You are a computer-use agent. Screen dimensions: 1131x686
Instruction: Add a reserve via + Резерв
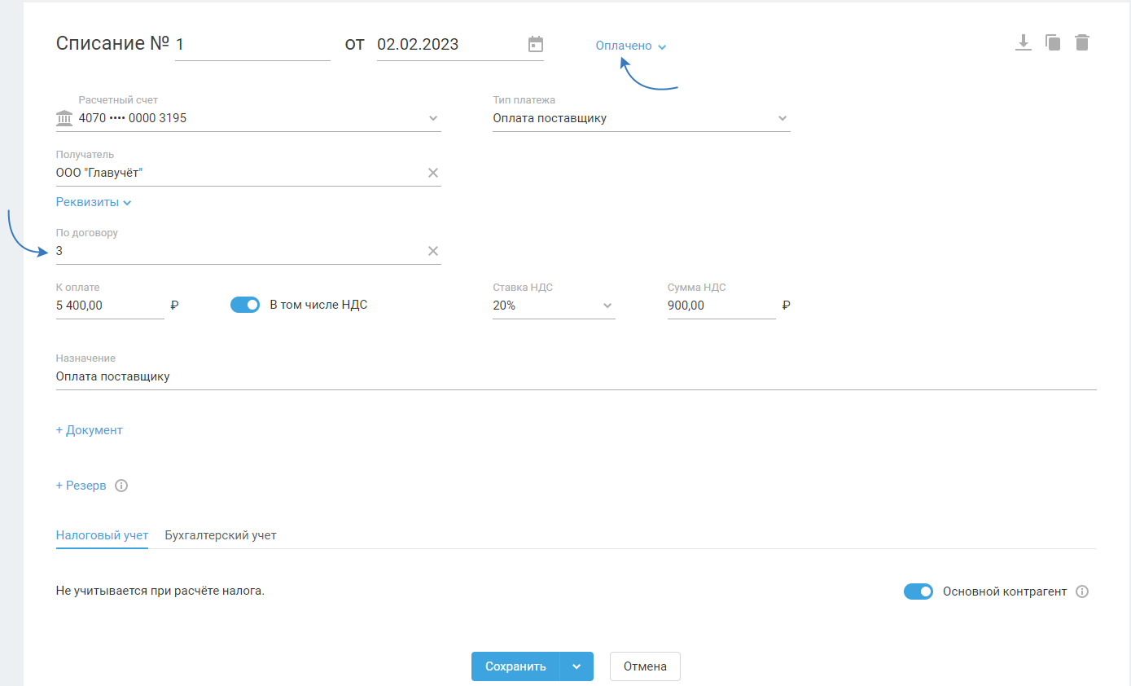pos(81,486)
